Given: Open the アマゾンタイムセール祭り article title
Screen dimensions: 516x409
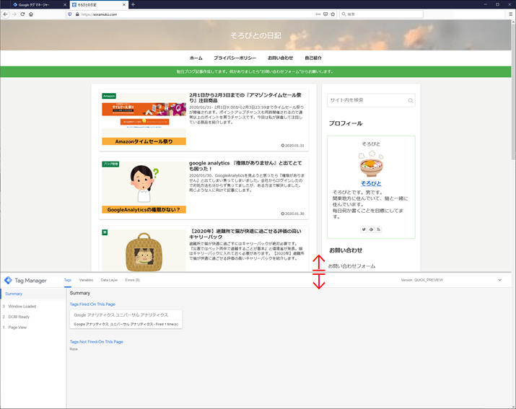Looking at the screenshot, I should tap(245, 97).
